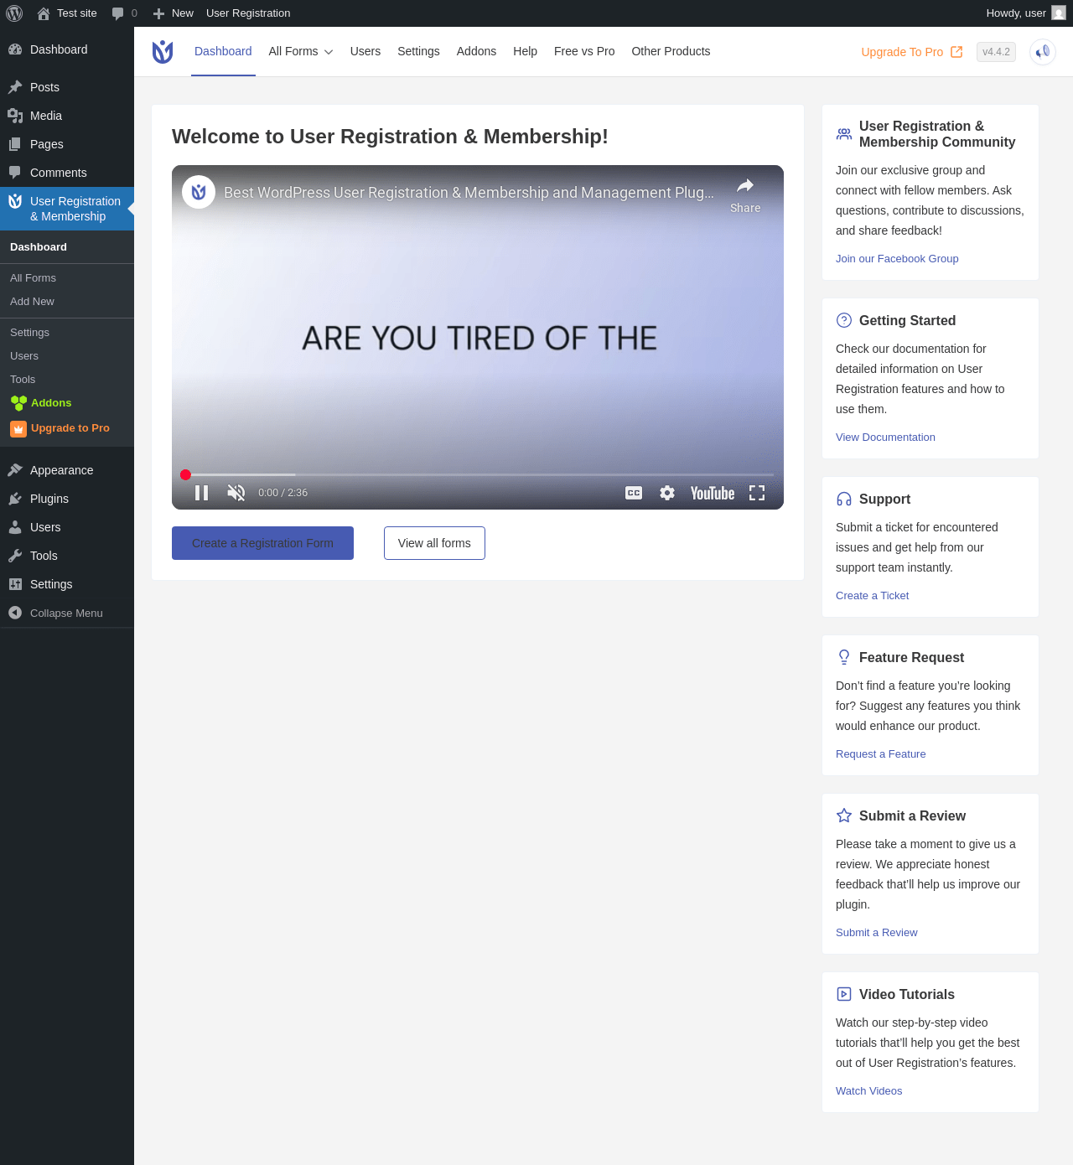The width and height of the screenshot is (1073, 1165).
Task: Open Submit a Review link
Action: pos(876,932)
